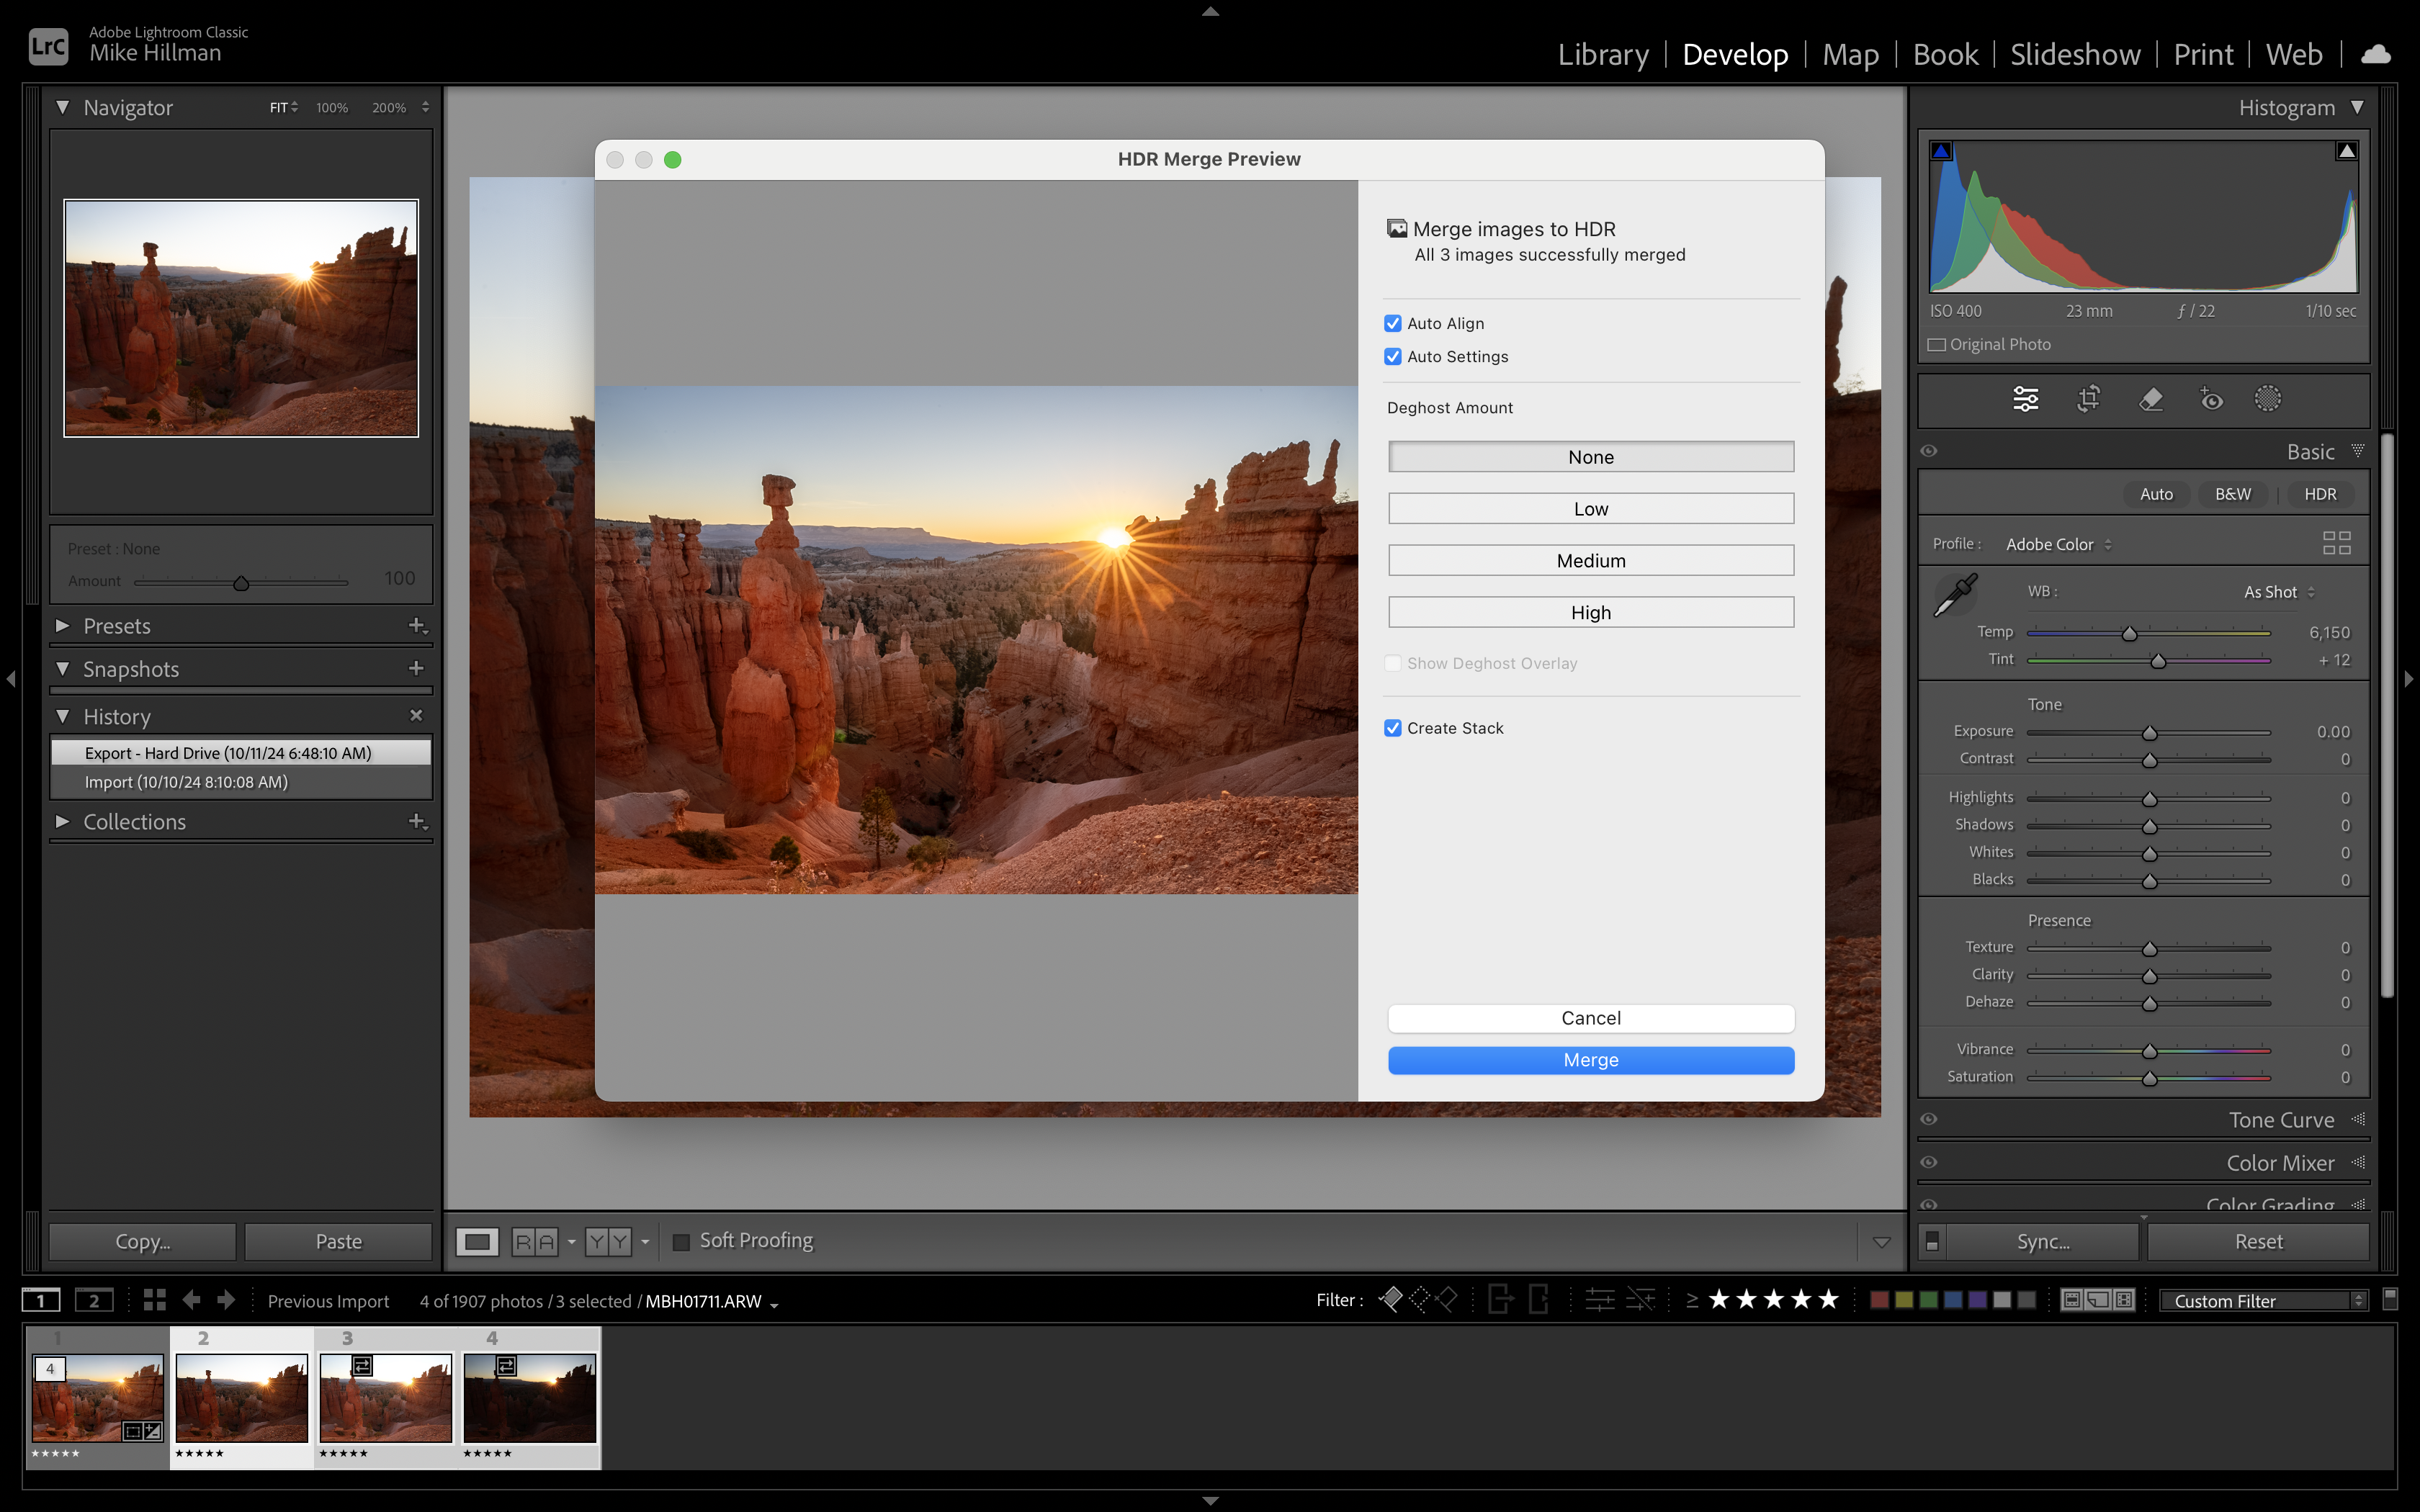The image size is (2420, 1512).
Task: Switch to the Print module
Action: (x=2203, y=54)
